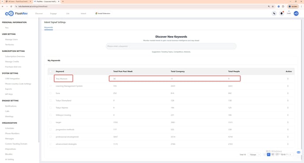Open the chat support widget icon
The width and height of the screenshot is (304, 163).
(x=299, y=152)
